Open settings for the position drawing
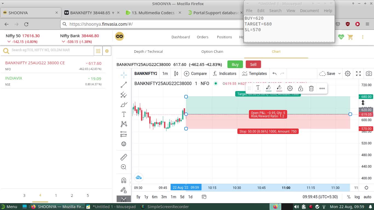 (290, 88)
